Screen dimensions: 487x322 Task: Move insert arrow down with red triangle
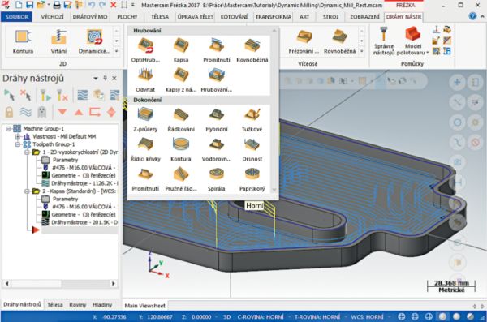62,112
